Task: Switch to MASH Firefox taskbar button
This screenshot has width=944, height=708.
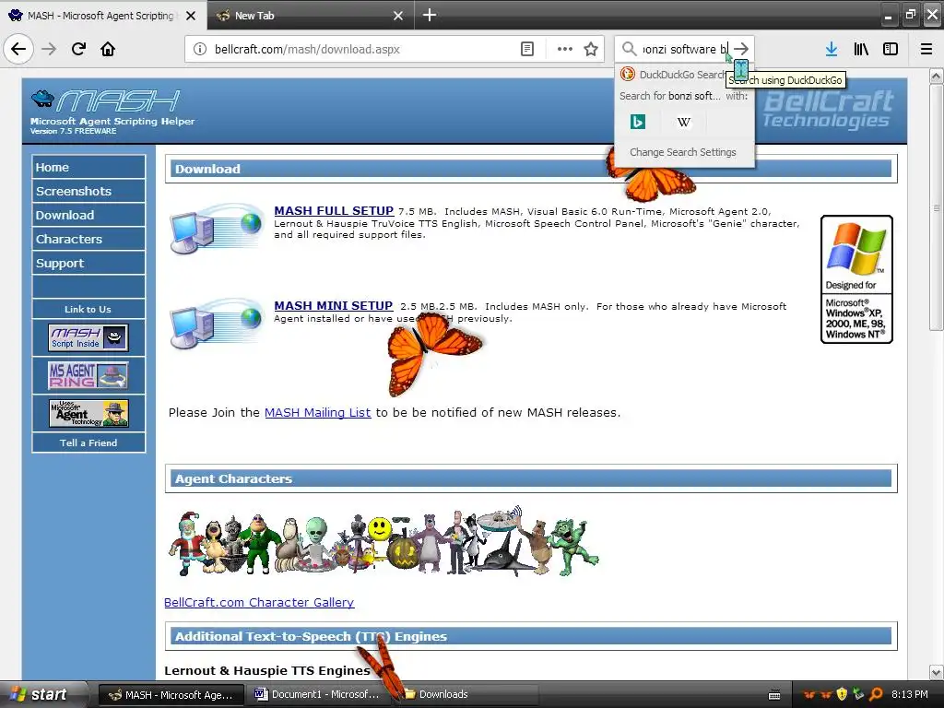Action: (x=171, y=695)
